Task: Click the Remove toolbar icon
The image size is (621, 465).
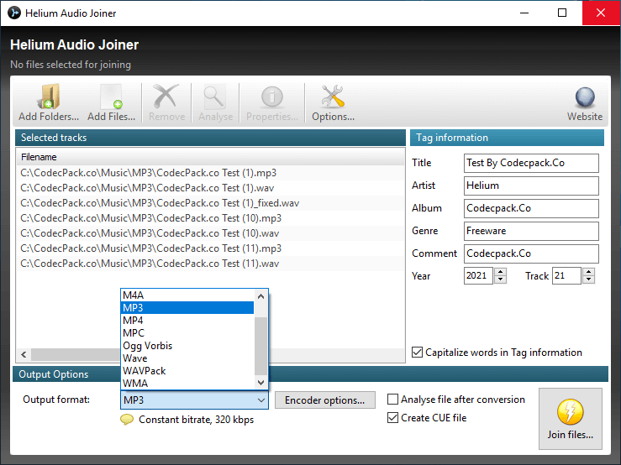Action: click(x=166, y=97)
